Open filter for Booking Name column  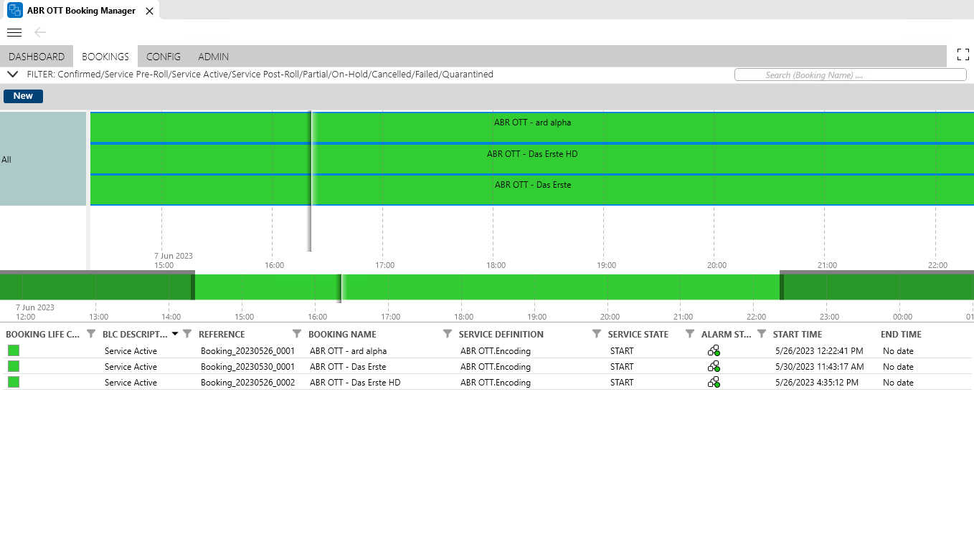click(448, 334)
